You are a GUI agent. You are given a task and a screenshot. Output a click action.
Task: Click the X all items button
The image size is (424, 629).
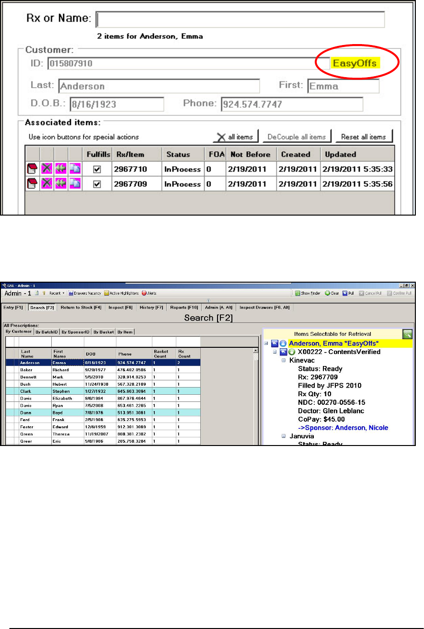pyautogui.click(x=236, y=137)
